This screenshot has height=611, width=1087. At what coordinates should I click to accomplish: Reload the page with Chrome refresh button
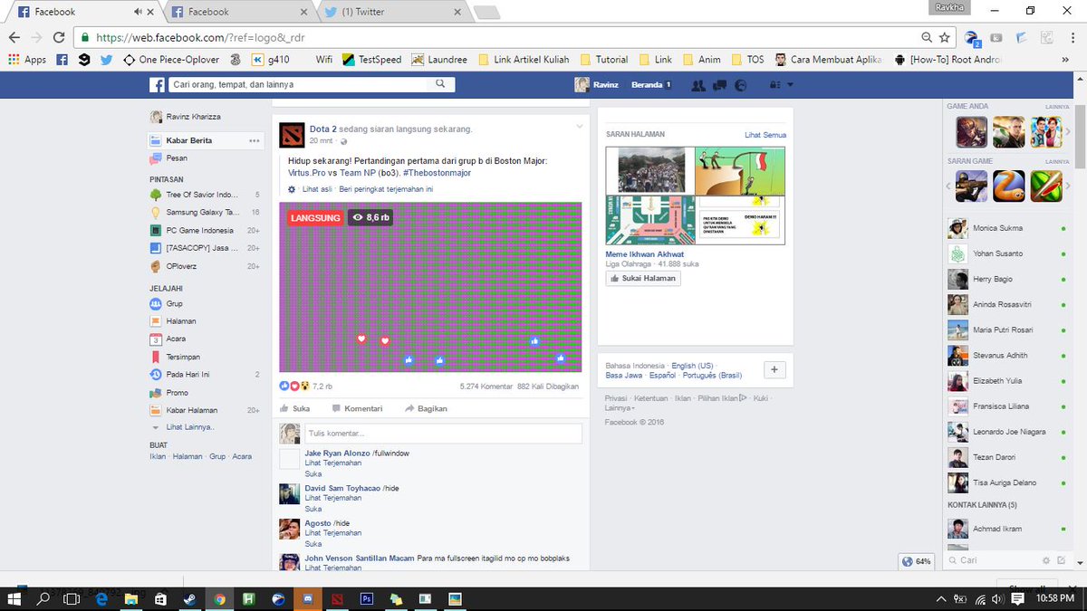(x=59, y=38)
